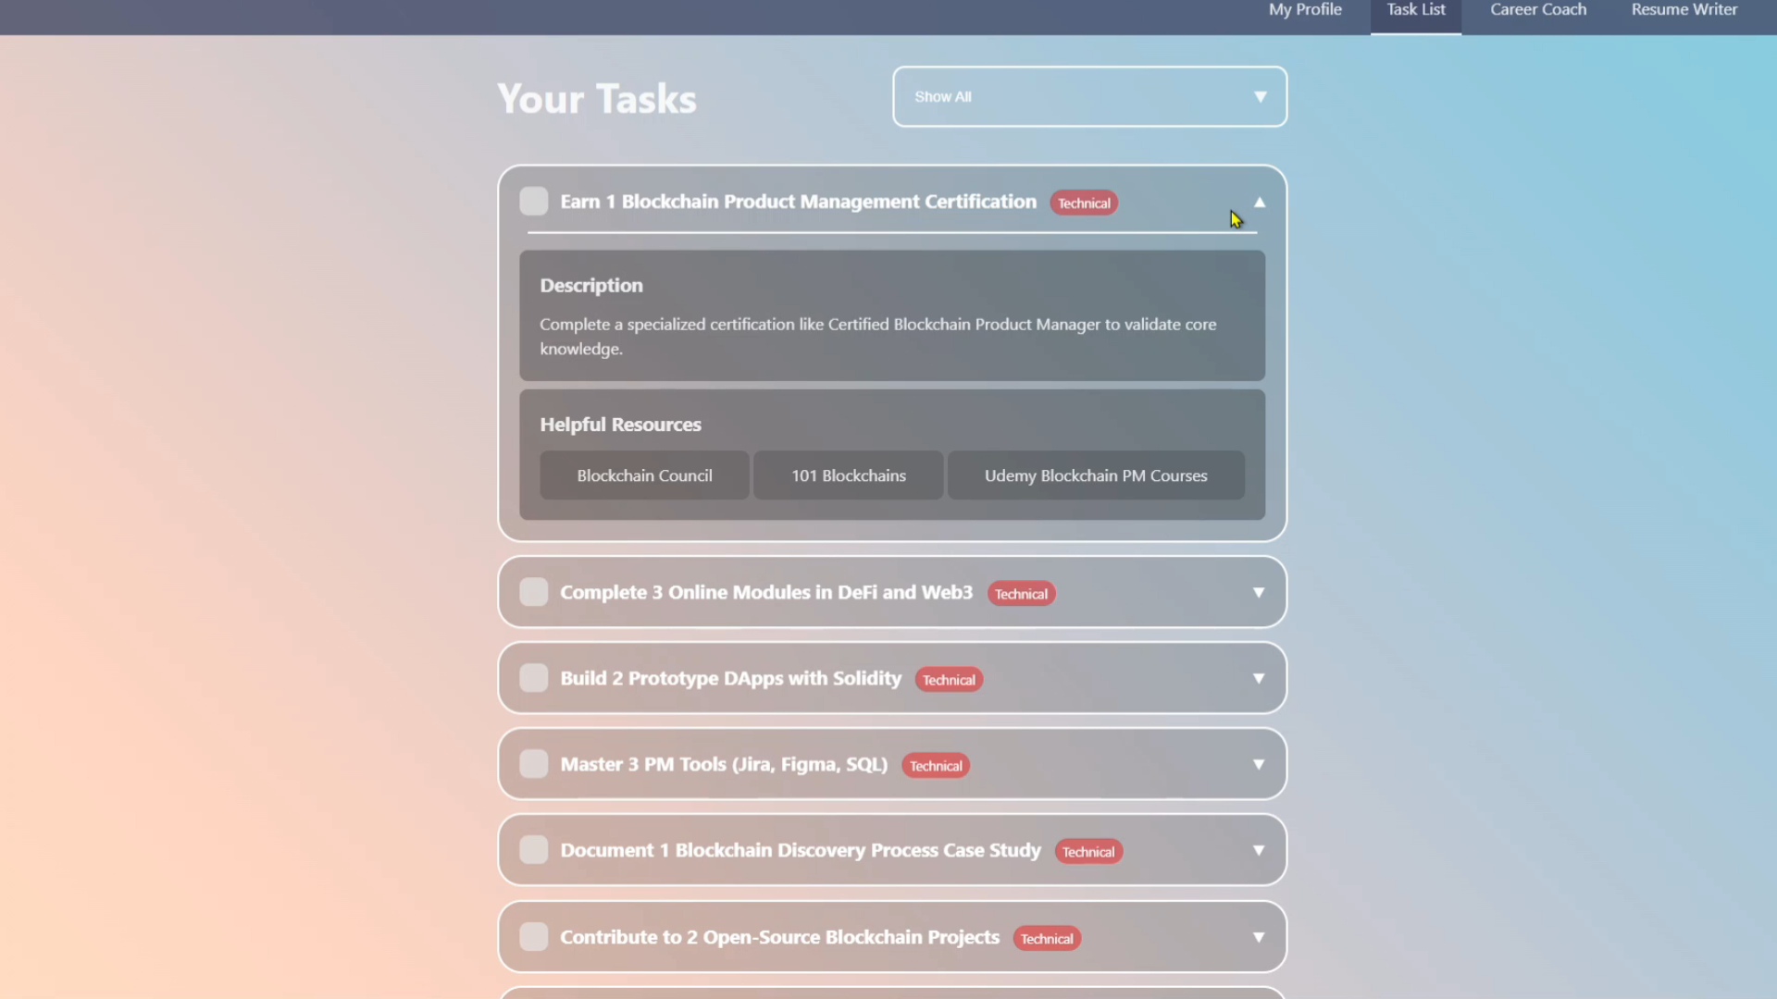Open the Blockchain Council resource link
This screenshot has height=999, width=1777.
tap(644, 475)
